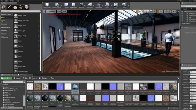Open the Filters dropdown in Content Browser
The height and width of the screenshot is (110, 196).
pos(30,82)
